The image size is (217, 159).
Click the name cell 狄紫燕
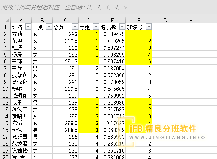click(21, 75)
